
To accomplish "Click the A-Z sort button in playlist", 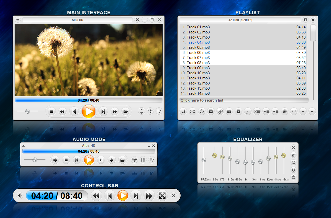I will (x=294, y=112).
